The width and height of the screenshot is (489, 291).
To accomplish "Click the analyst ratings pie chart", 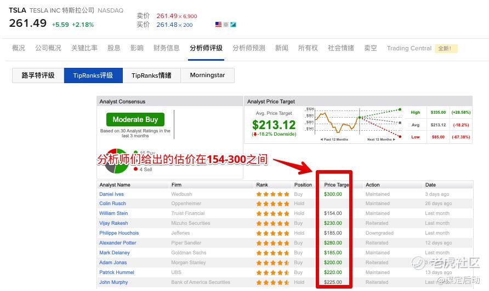I will [116, 161].
